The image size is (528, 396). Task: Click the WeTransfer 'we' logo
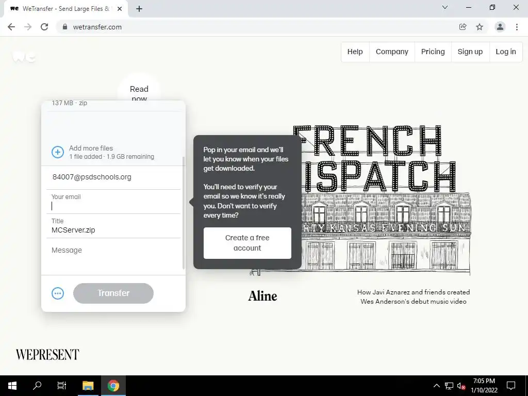[x=24, y=56]
